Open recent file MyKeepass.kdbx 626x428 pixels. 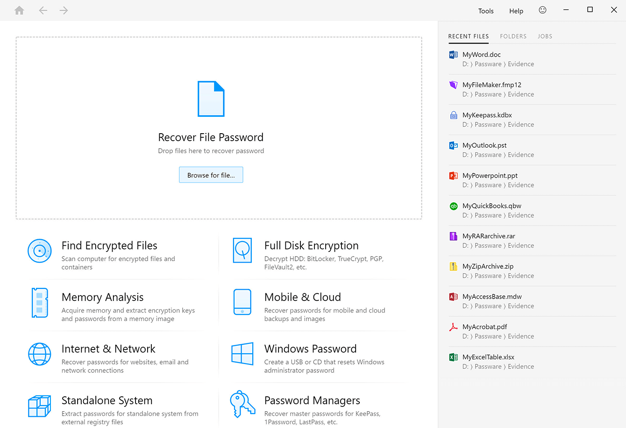487,115
